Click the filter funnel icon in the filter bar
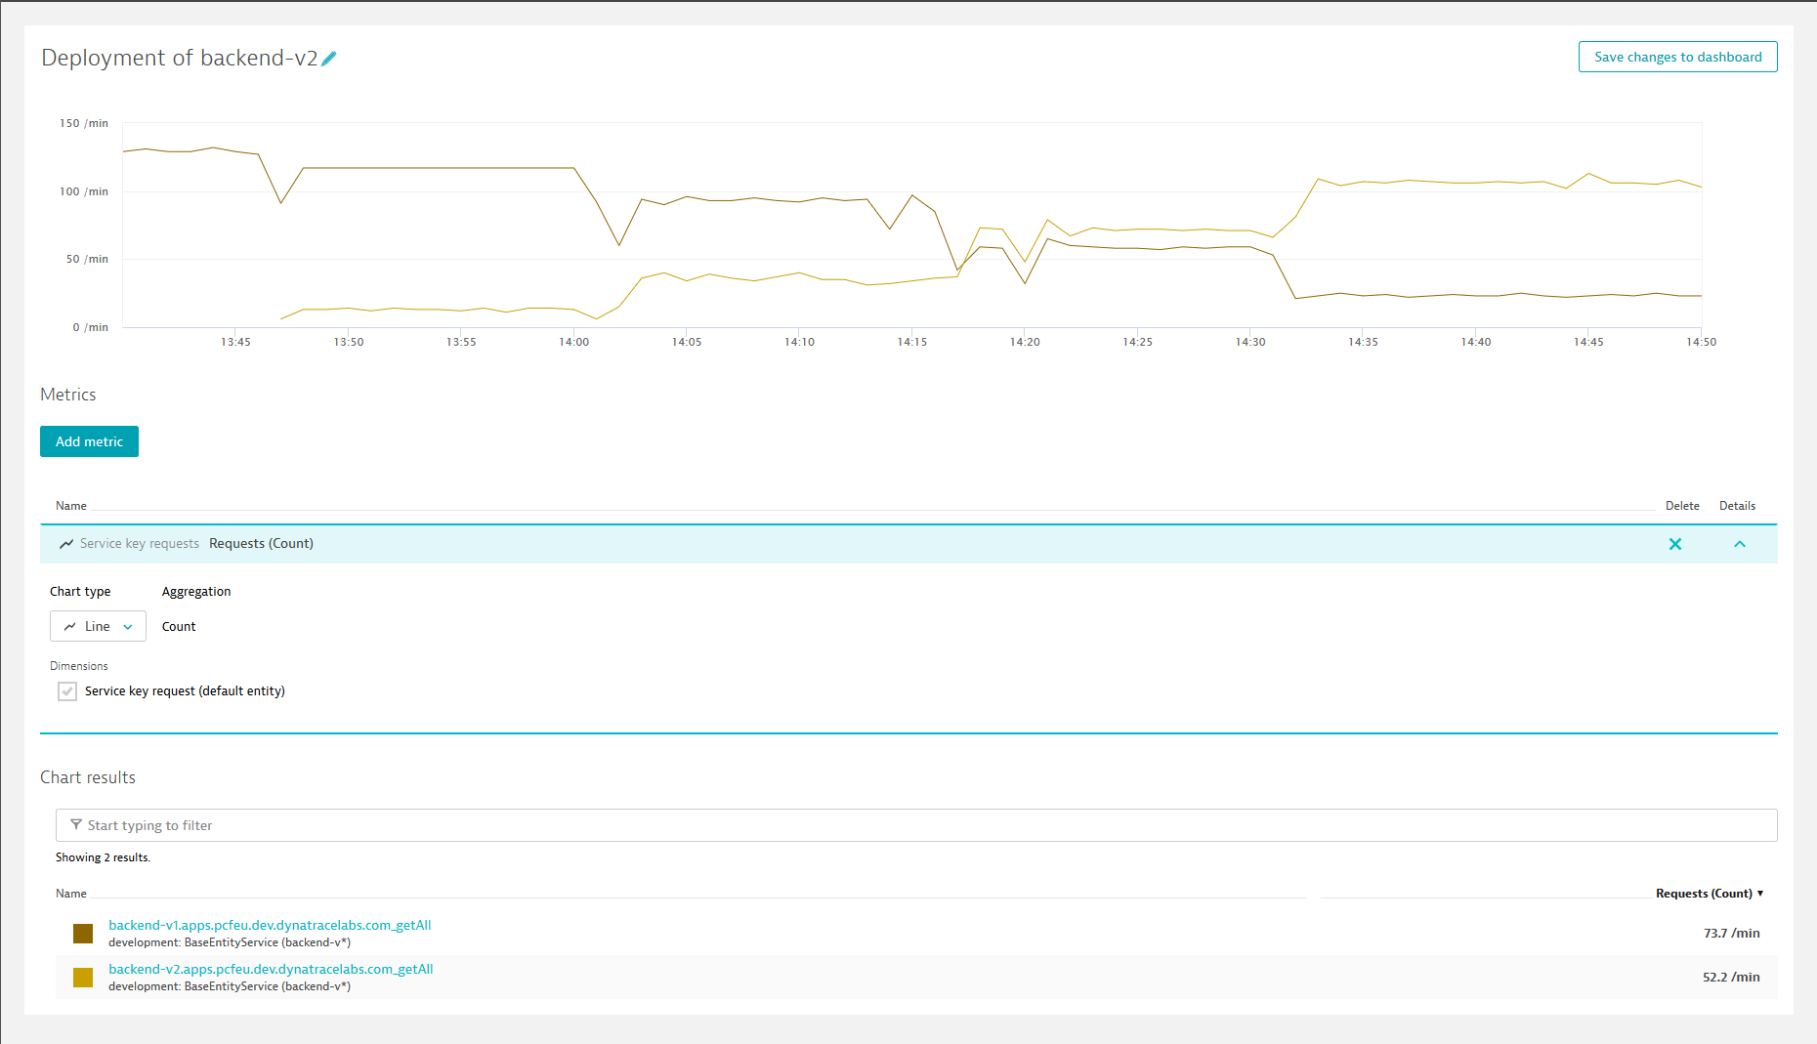This screenshot has height=1044, width=1817. [75, 825]
